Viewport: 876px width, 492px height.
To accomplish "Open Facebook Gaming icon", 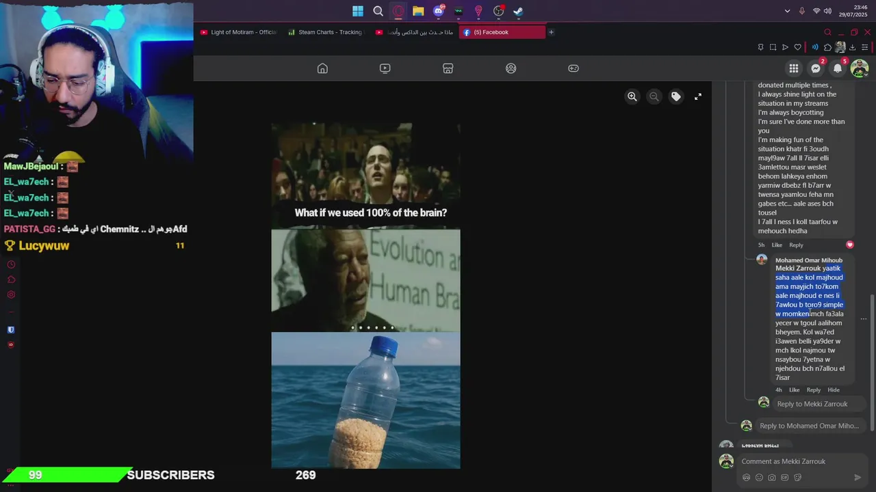I will pos(574,68).
